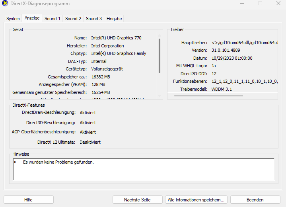Viewport: 286px width, 207px height.
Task: Click AGP-Oberflächenbeschleunigung value Aktiviert
Action: (88, 132)
